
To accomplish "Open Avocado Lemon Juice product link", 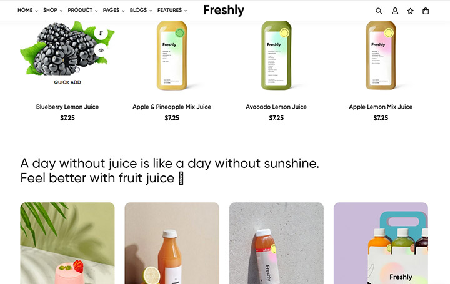I will click(276, 107).
